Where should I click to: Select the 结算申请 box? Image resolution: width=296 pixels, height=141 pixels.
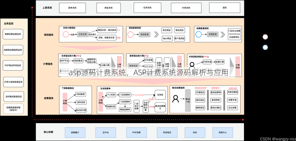coord(233,100)
